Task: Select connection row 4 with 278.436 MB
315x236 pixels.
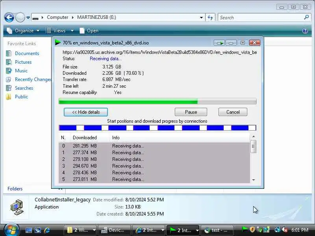Action: click(154, 173)
